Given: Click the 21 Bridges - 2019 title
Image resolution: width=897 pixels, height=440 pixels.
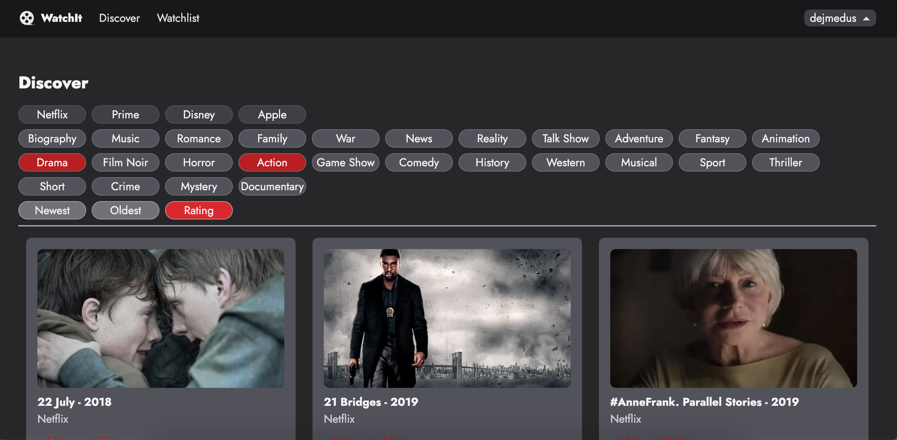Looking at the screenshot, I should (371, 402).
